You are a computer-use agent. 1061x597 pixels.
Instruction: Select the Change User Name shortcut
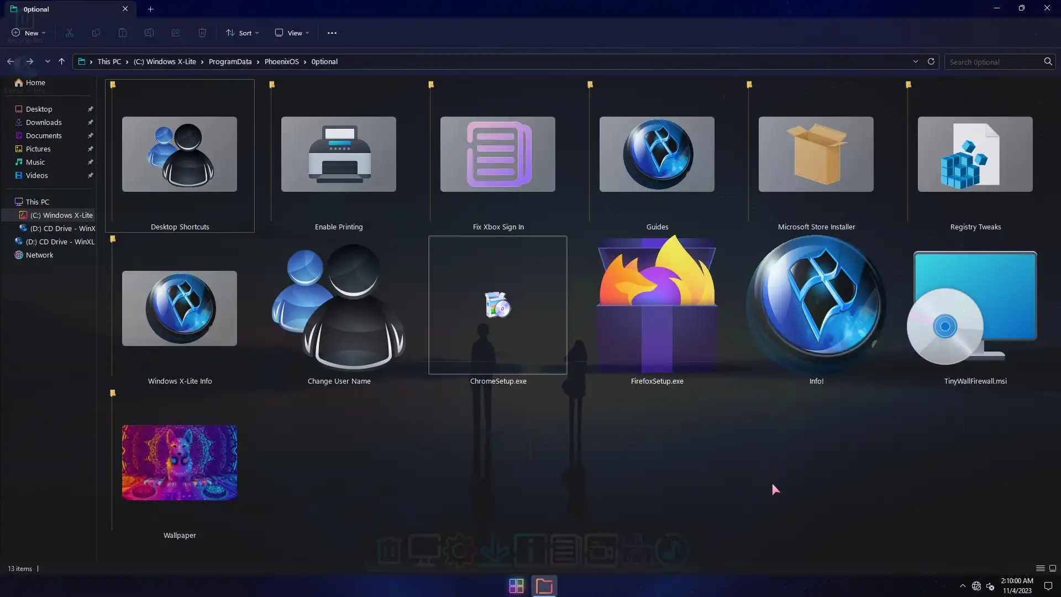(338, 307)
